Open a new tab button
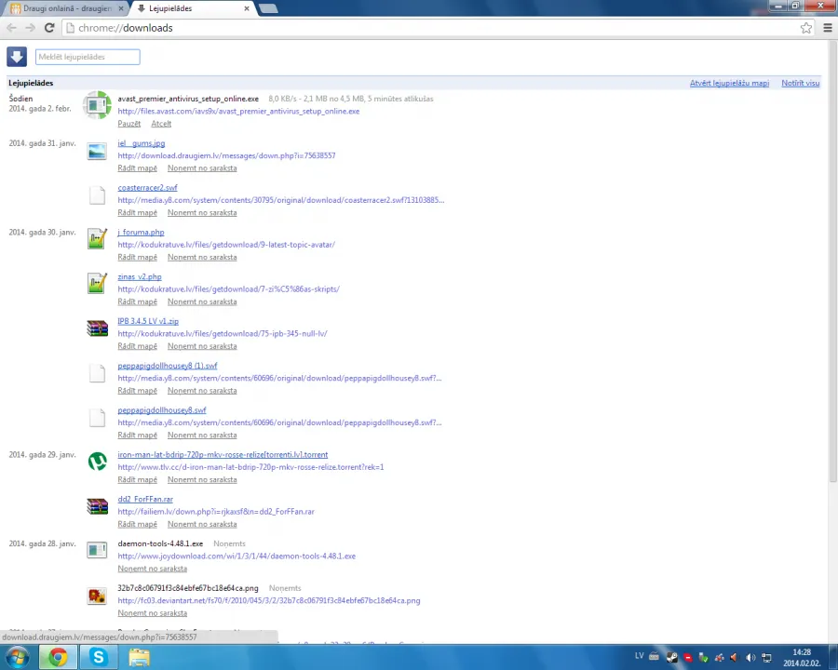Viewport: 838px width, 670px height. (268, 8)
